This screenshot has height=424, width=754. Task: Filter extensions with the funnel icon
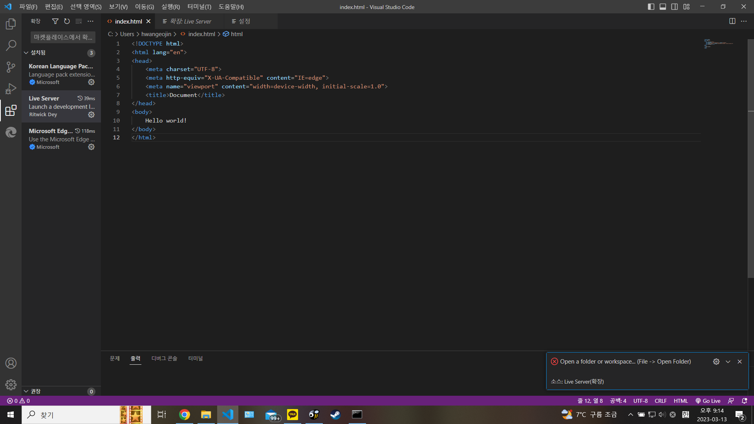point(55,21)
